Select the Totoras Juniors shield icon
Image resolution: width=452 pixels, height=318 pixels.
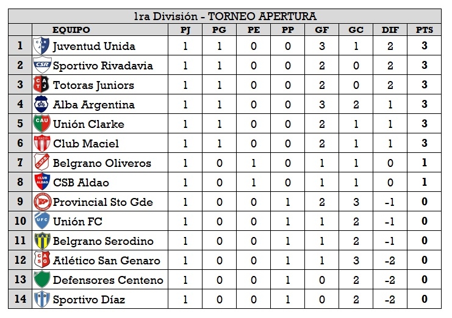[x=41, y=85]
